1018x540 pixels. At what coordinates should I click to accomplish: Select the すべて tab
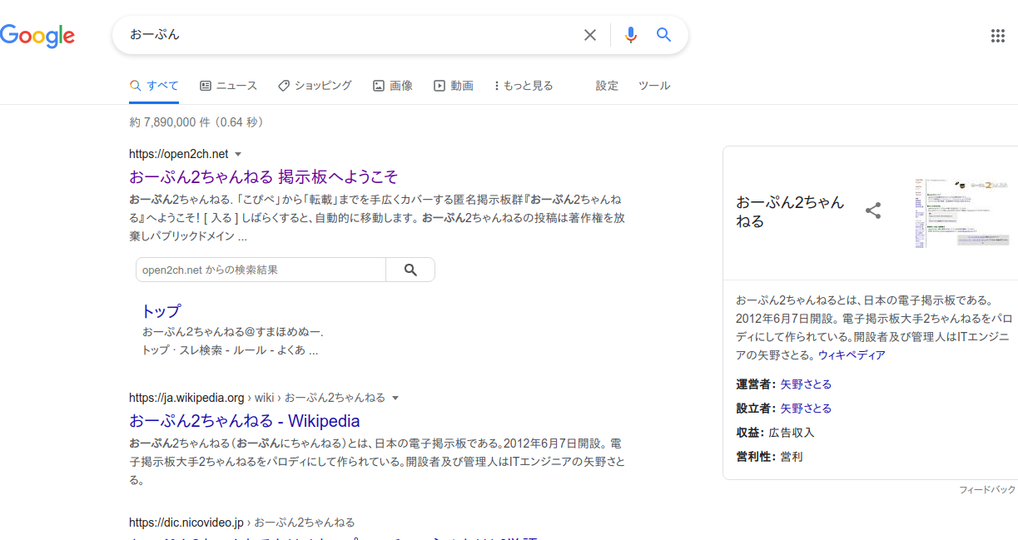pyautogui.click(x=154, y=86)
